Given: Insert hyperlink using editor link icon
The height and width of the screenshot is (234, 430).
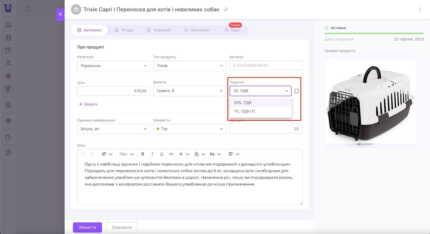Looking at the screenshot, I should click(171, 154).
